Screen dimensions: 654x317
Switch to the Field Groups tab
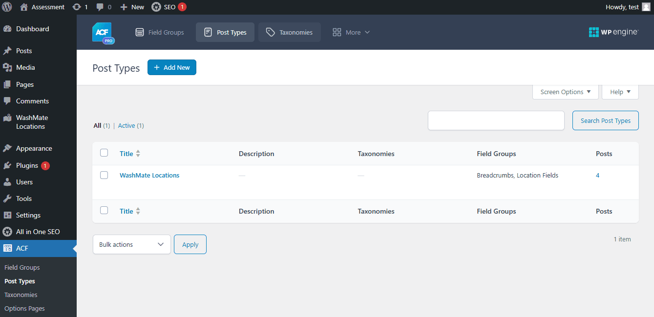coord(160,33)
